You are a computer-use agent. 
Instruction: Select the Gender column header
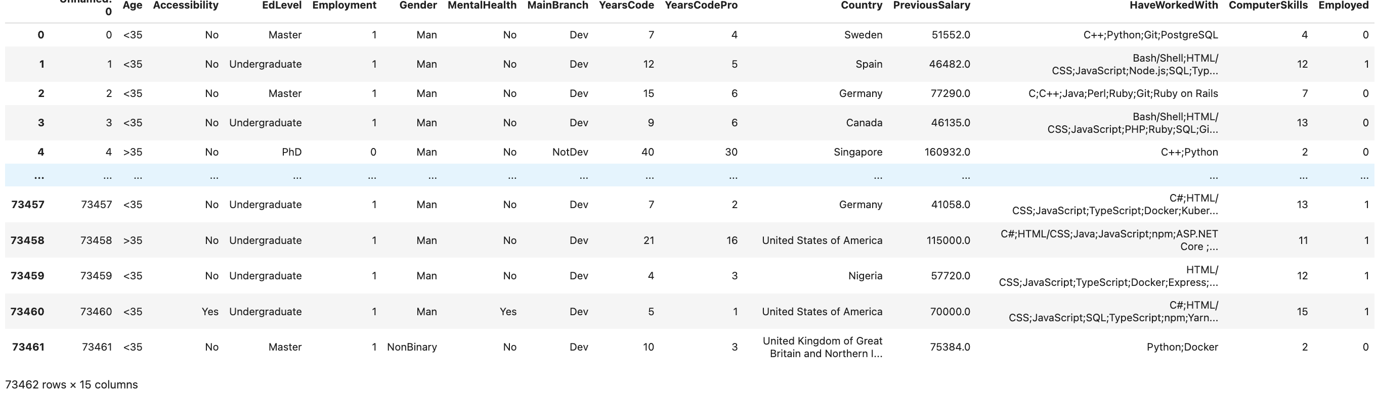pyautogui.click(x=418, y=6)
